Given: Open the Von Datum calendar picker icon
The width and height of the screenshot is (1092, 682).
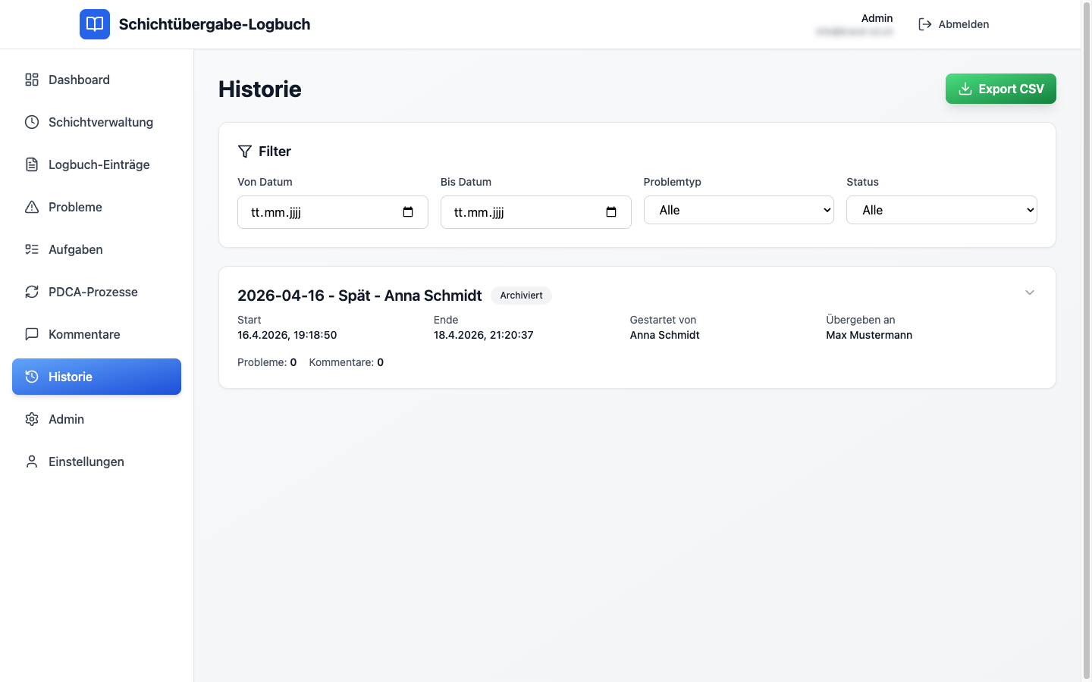Looking at the screenshot, I should pos(408,212).
